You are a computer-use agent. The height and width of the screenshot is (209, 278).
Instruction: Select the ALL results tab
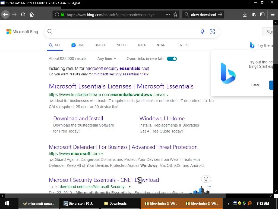tap(55, 45)
